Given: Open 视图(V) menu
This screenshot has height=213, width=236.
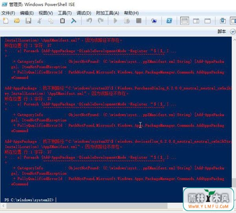Looking at the screenshot, I should (x=46, y=13).
